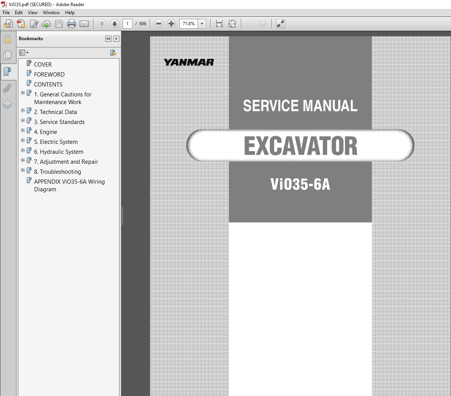This screenshot has height=396, width=451.
Task: Open the bookmarks options menu dropdown
Action: tap(24, 52)
